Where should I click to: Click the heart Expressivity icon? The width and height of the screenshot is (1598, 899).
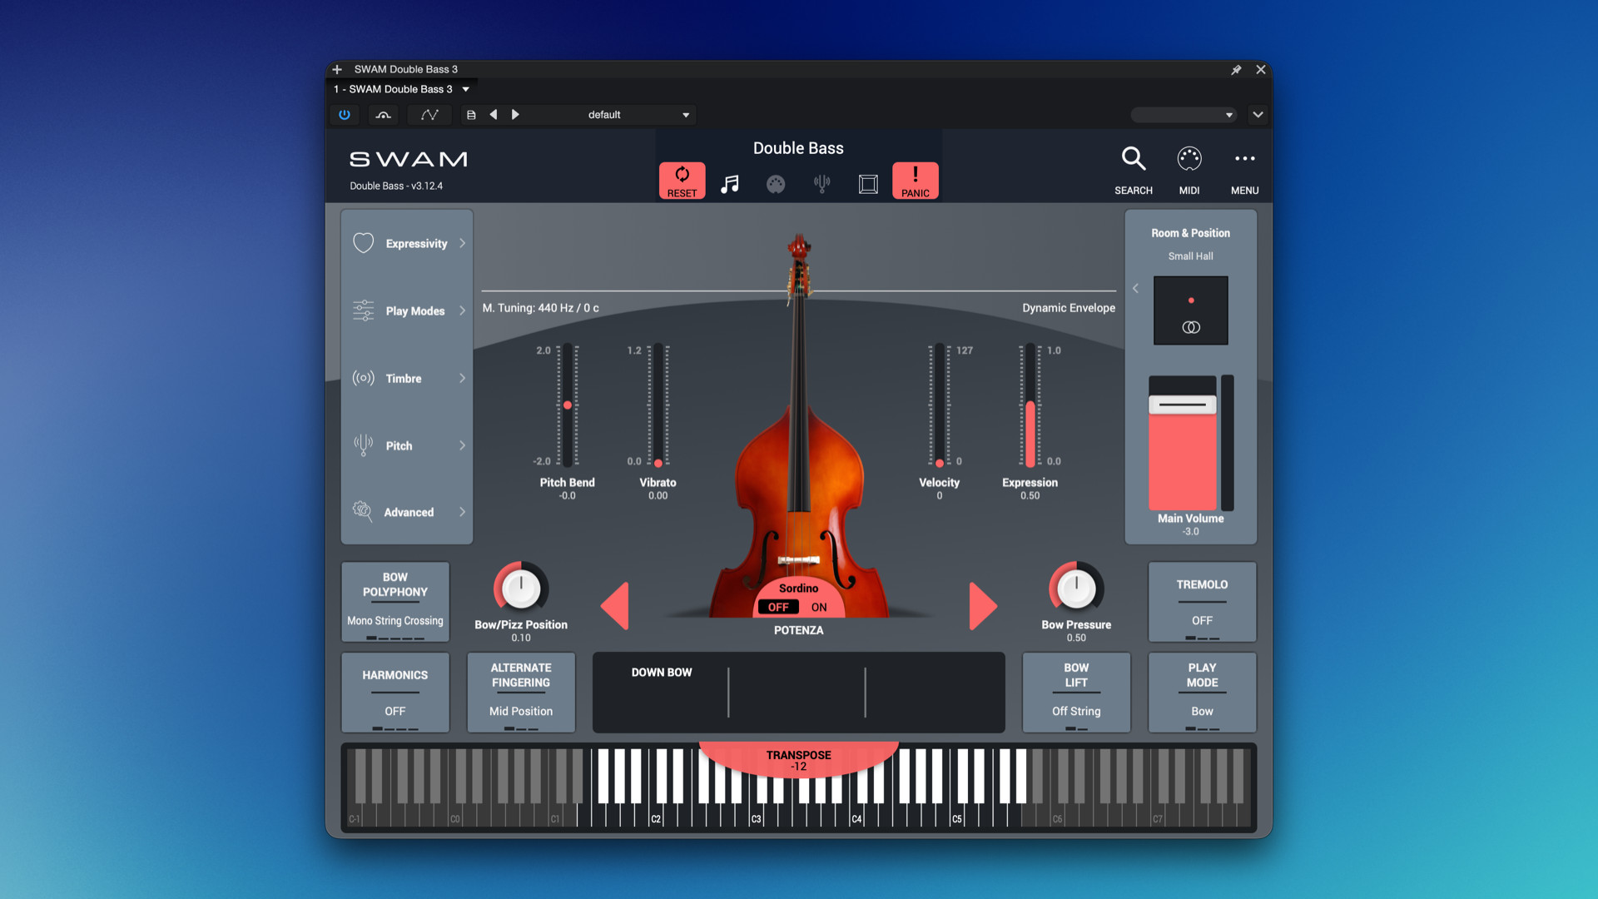(364, 243)
